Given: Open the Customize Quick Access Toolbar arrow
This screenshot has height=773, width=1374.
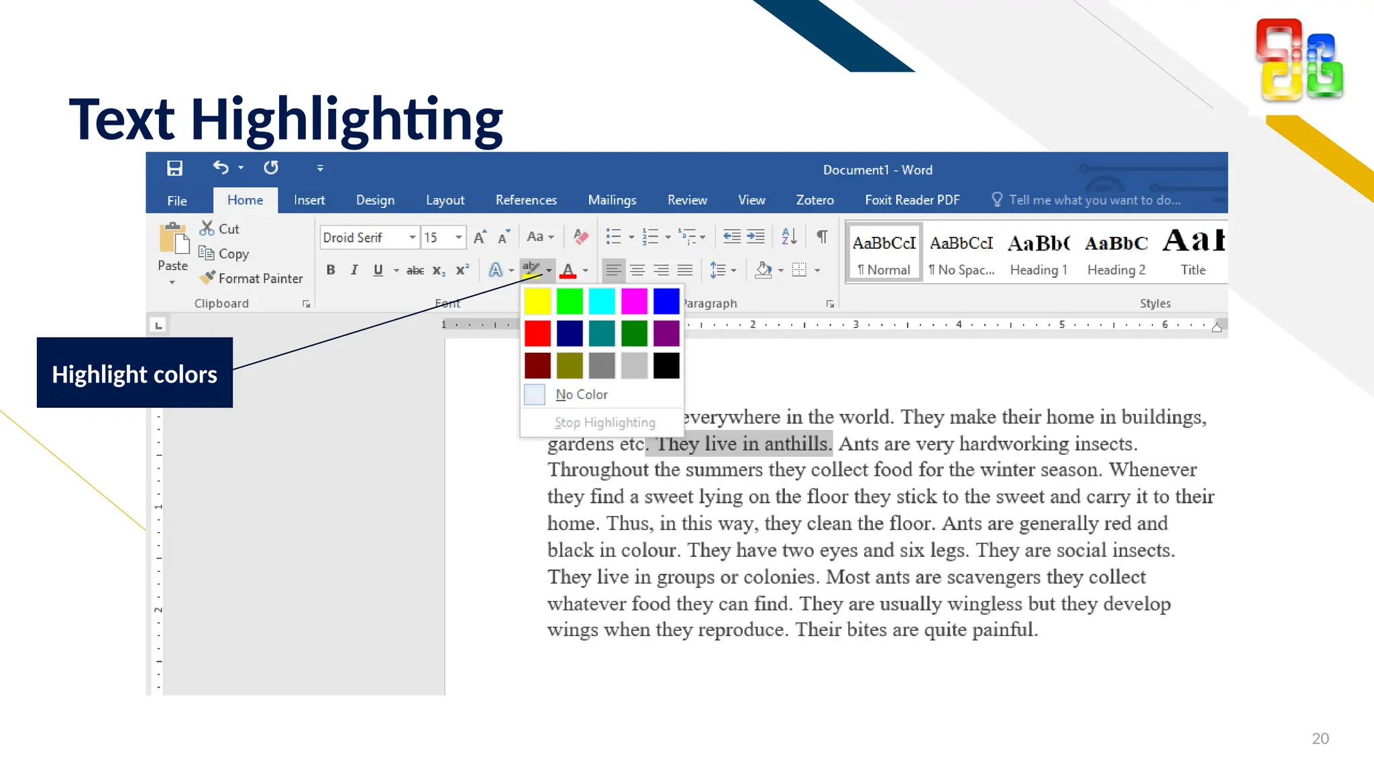Looking at the screenshot, I should (320, 168).
